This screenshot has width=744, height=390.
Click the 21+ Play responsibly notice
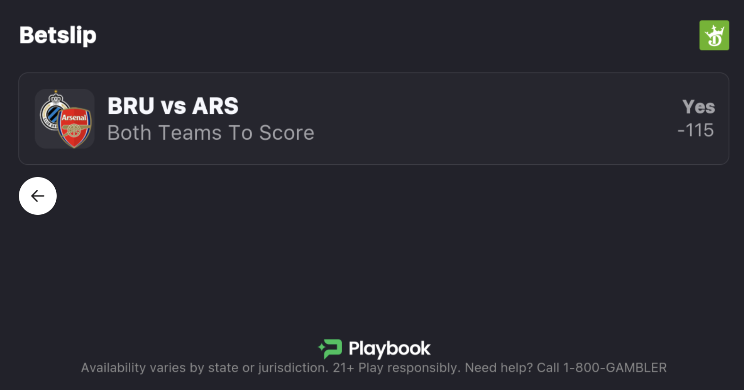397,368
